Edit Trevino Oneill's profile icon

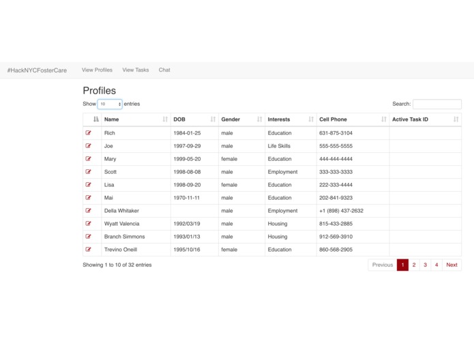[88, 250]
